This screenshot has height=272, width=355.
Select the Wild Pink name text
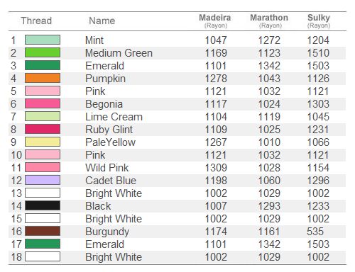[107, 168]
